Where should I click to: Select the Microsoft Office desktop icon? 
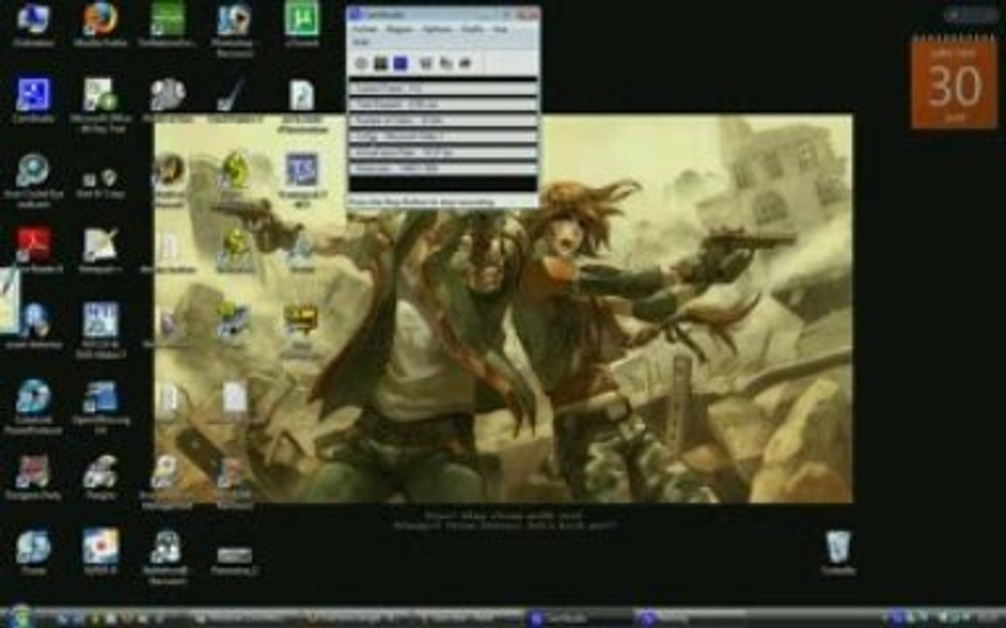tap(100, 105)
